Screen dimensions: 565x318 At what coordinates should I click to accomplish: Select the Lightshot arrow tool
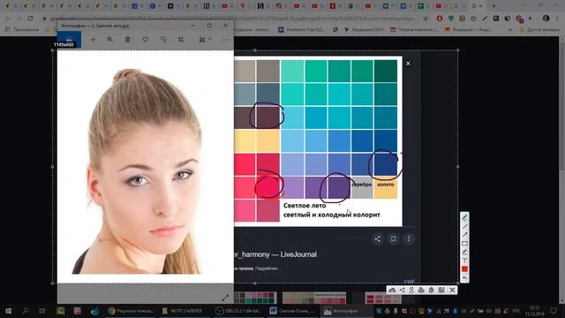[464, 235]
